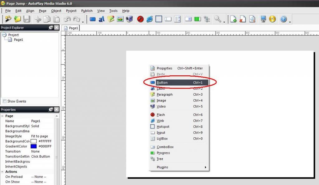Collapse the Page properties section

pos(2,116)
